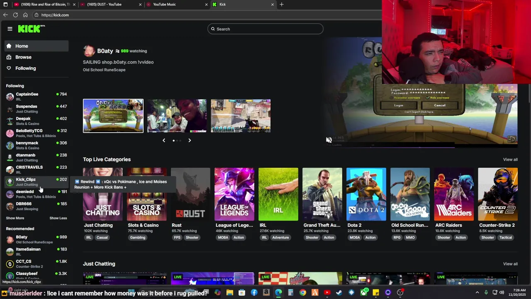Image resolution: width=531 pixels, height=299 pixels.
Task: Switch to Rise and Rise of Bitcoin tab
Action: tap(45, 5)
